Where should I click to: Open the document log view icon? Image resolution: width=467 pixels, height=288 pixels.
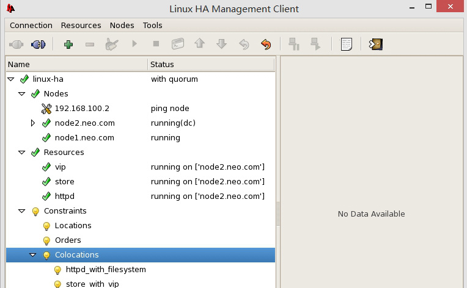click(347, 44)
